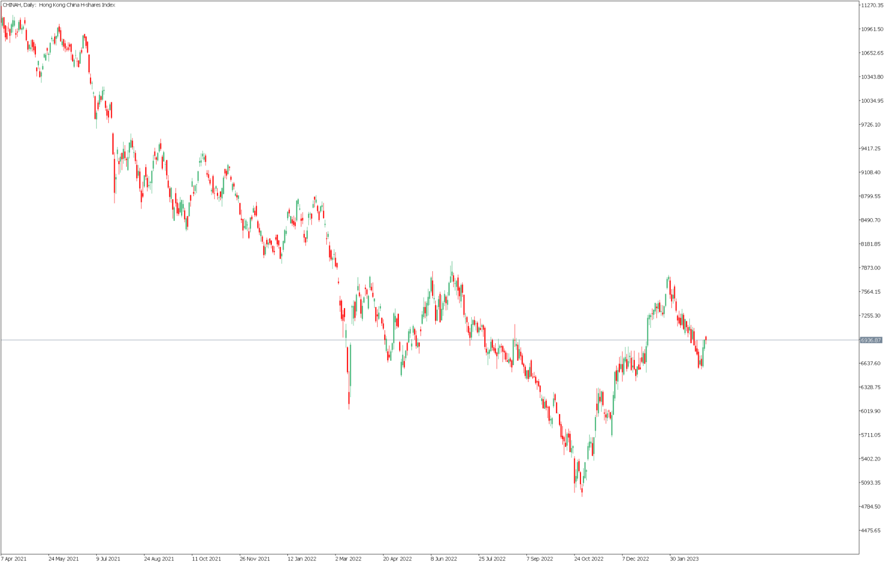Click the 6328.75 price axis label

tap(871, 387)
